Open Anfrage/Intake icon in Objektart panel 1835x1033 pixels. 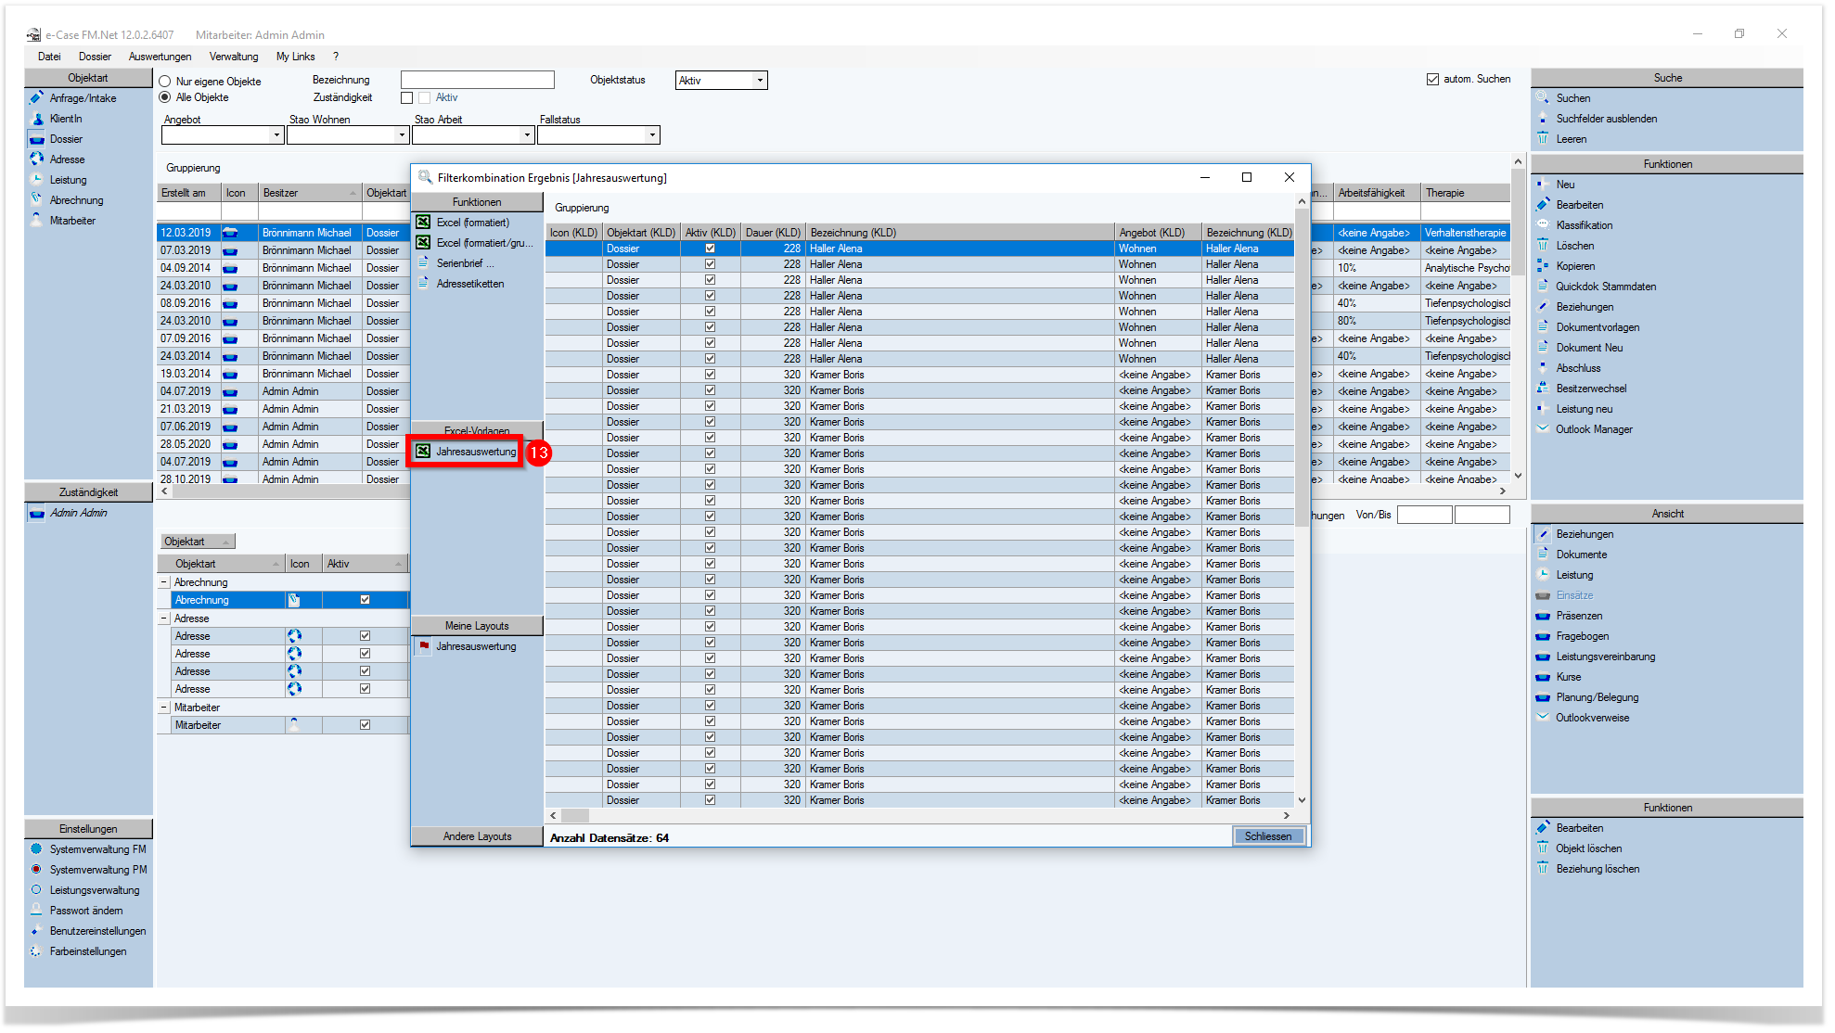[x=37, y=98]
